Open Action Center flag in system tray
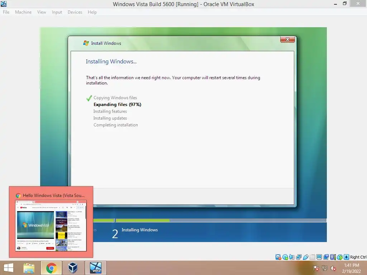 click(x=316, y=268)
